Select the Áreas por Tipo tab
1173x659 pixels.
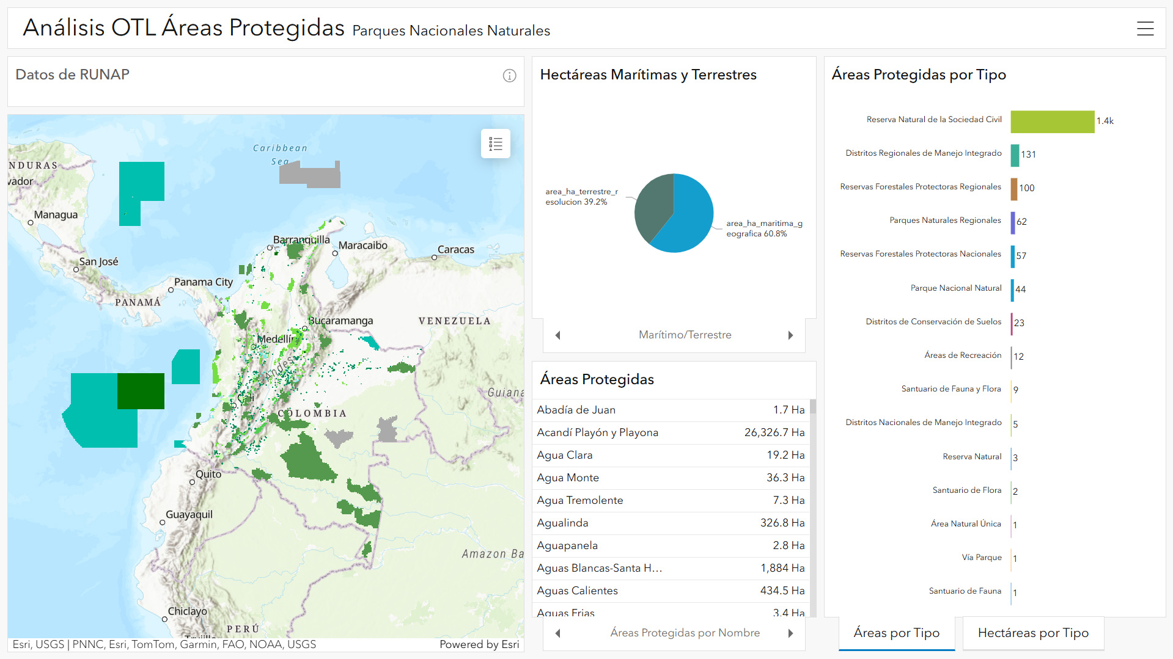pos(896,633)
